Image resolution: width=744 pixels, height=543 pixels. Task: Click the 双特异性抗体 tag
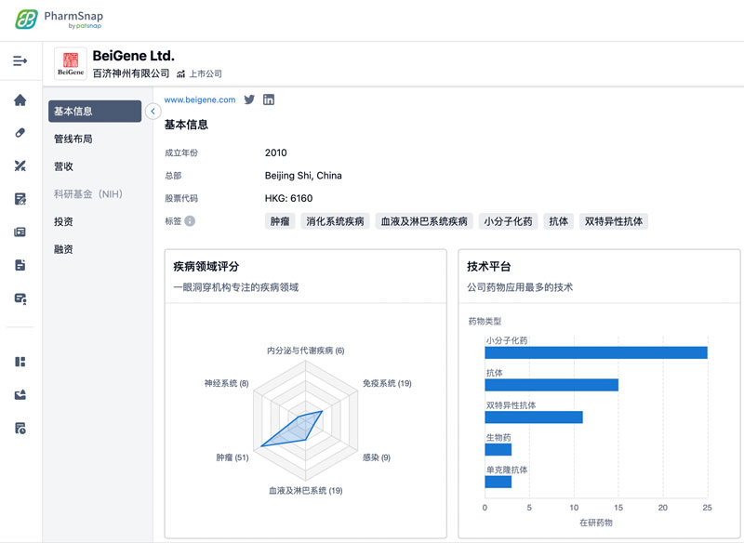point(612,221)
